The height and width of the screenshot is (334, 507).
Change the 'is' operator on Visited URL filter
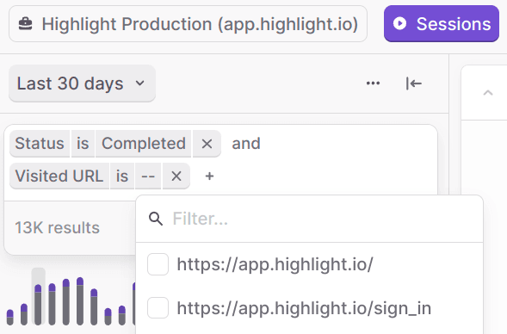(122, 176)
